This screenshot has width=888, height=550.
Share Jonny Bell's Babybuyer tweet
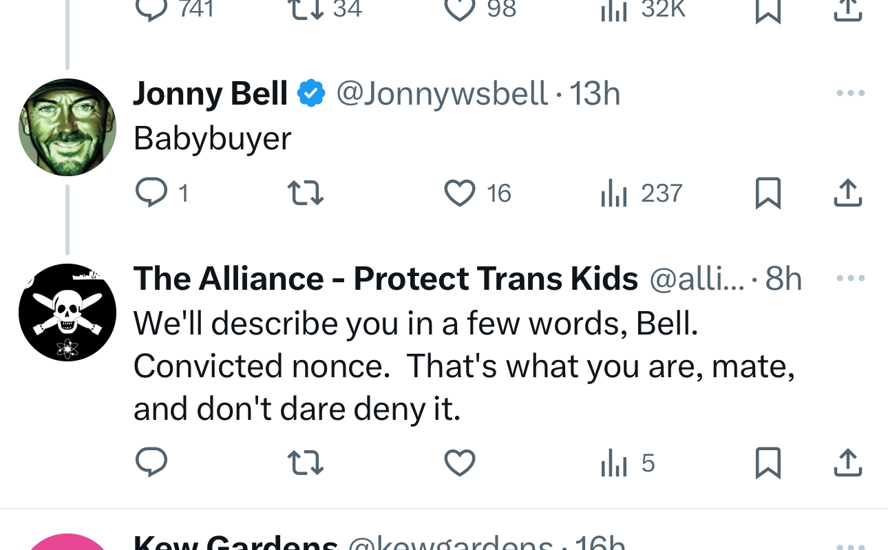(848, 193)
